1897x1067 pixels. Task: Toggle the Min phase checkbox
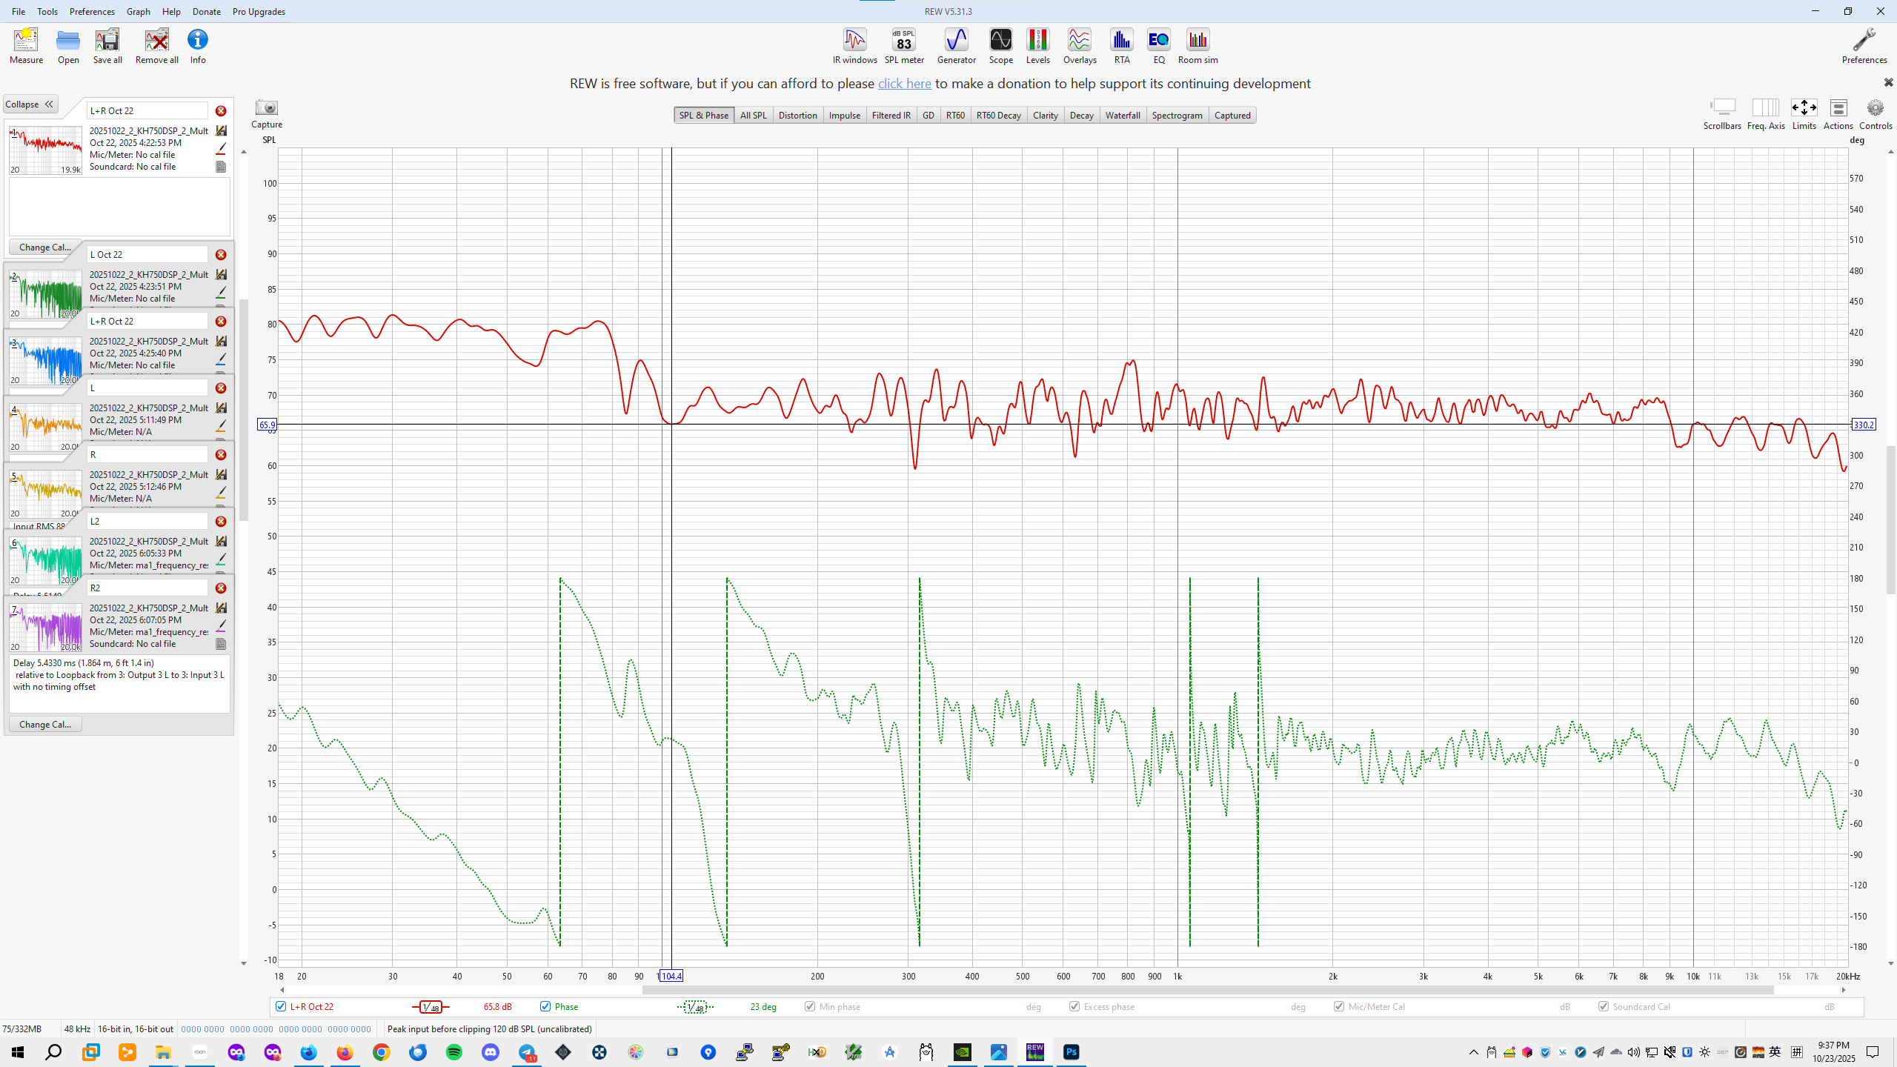pyautogui.click(x=810, y=1006)
